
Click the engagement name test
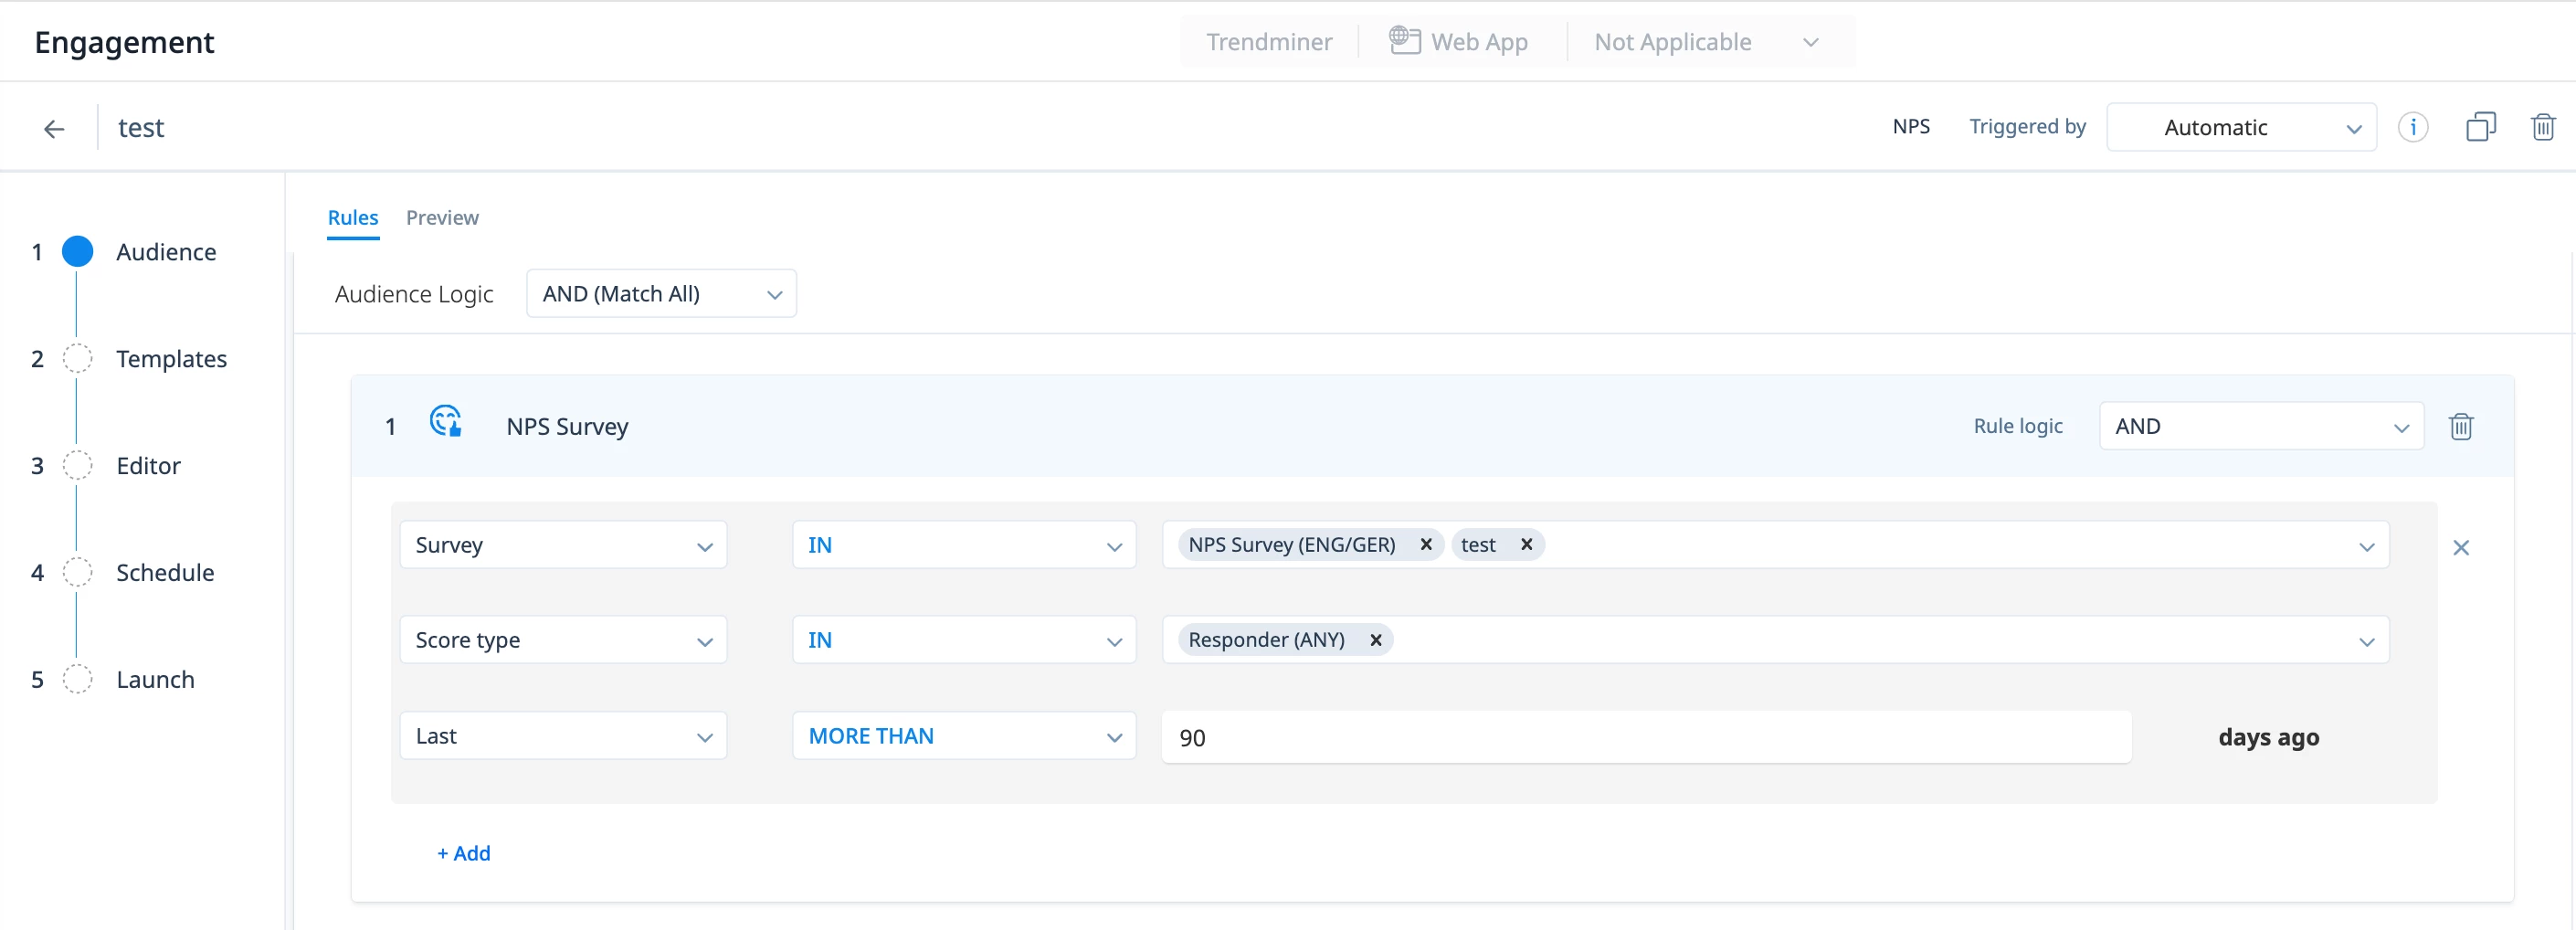(x=141, y=128)
